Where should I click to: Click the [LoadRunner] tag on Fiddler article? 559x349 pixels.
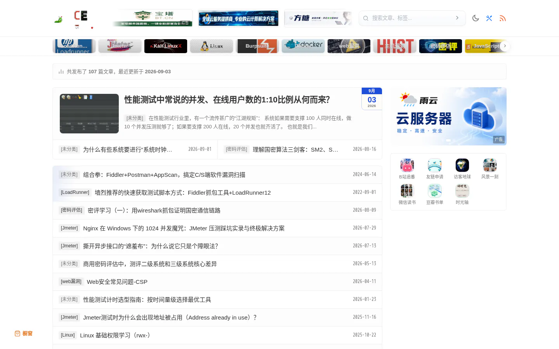(75, 192)
